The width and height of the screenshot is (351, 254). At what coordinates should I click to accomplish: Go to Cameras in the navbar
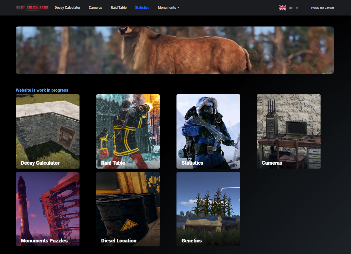(x=96, y=8)
